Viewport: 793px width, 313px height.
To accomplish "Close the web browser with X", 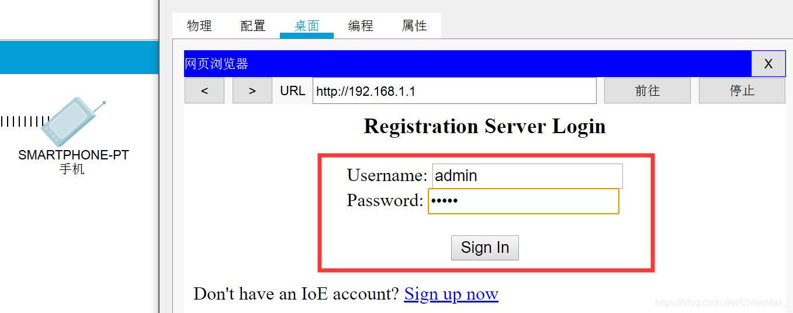I will [768, 64].
